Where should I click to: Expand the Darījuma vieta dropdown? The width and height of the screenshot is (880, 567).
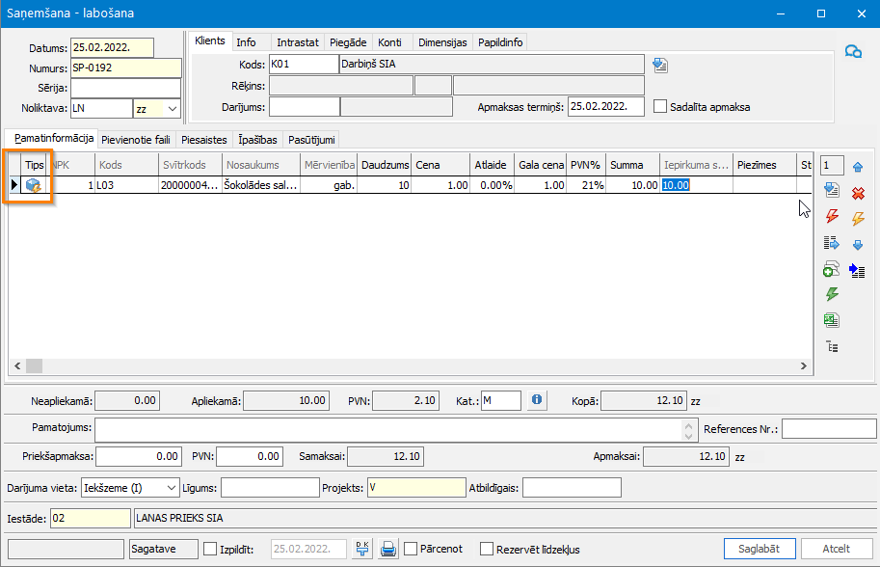[x=173, y=488]
